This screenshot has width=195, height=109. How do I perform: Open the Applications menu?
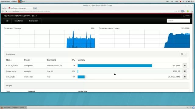(5, 2)
